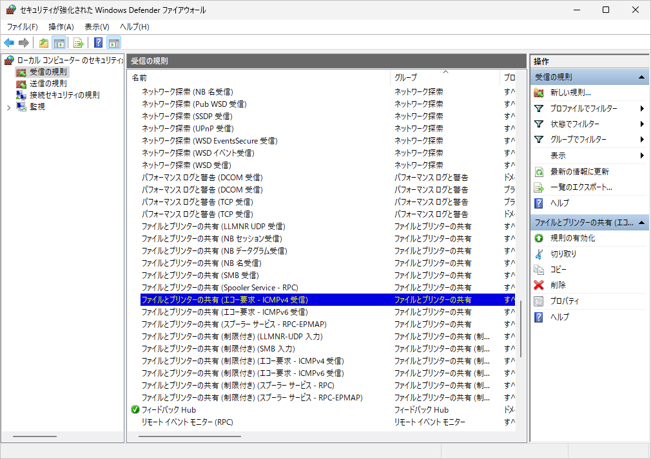Image resolution: width=651 pixels, height=459 pixels.
Task: Expand the 監視 node chevron
Action: point(9,108)
